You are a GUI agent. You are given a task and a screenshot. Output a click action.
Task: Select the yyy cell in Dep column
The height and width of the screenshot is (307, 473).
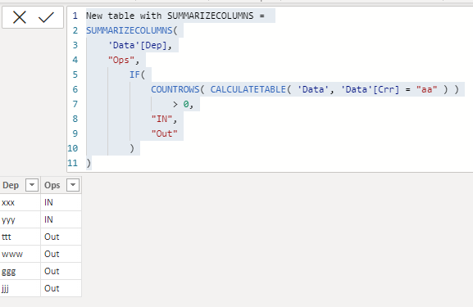(x=20, y=219)
